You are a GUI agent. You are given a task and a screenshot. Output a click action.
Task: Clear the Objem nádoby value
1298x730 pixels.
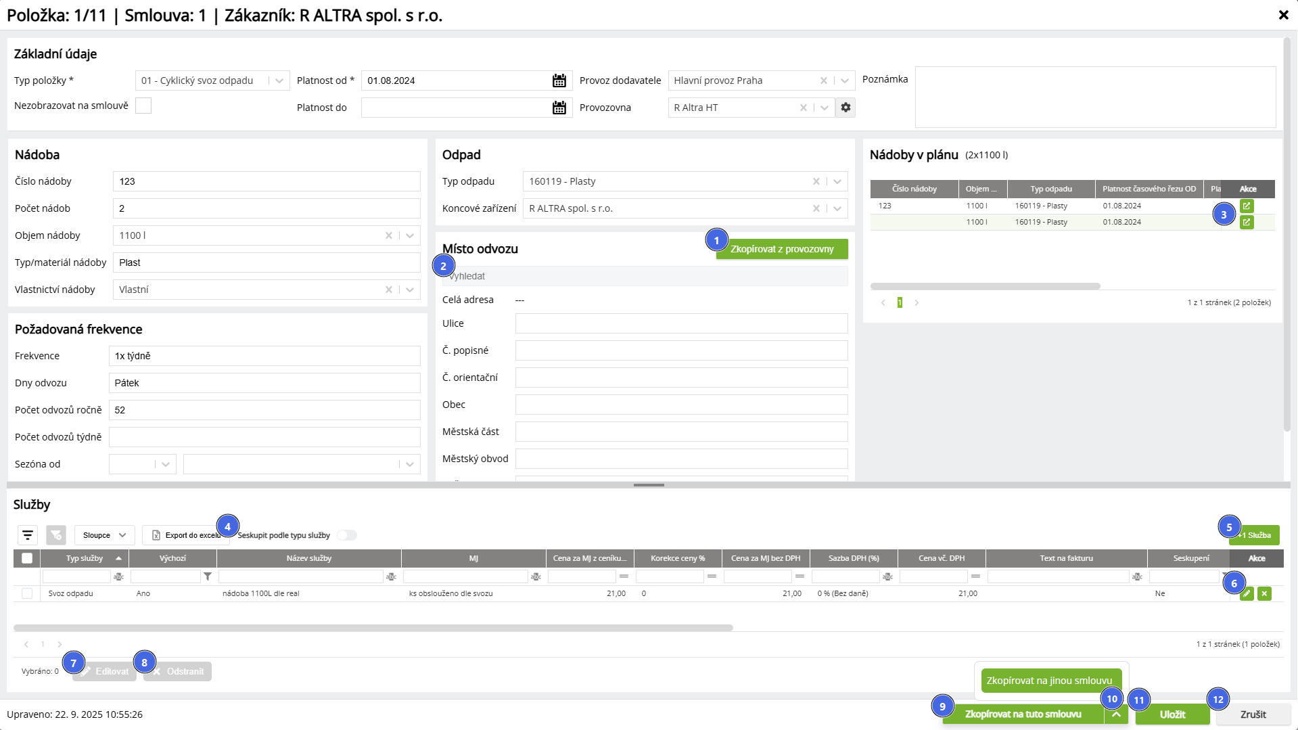pyautogui.click(x=388, y=235)
